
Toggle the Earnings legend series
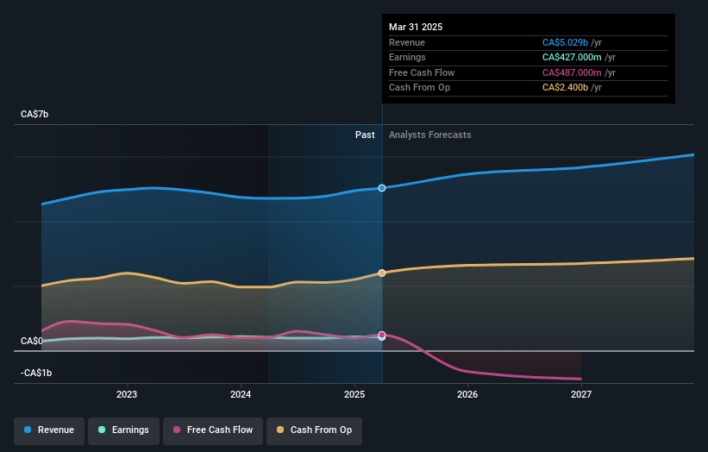(123, 430)
